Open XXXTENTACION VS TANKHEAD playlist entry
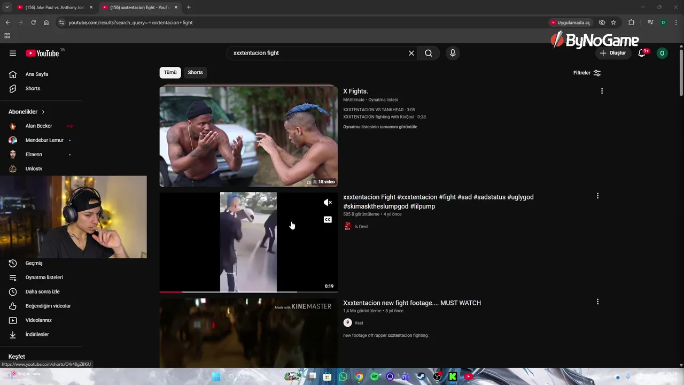The image size is (684, 385). click(x=379, y=110)
